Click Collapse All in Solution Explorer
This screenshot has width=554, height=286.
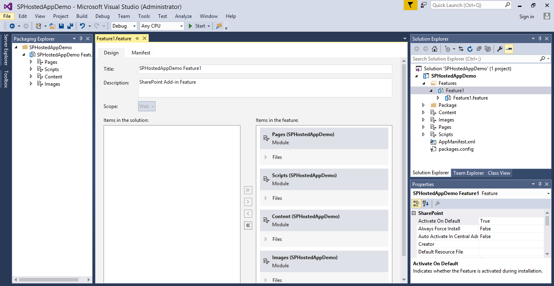coord(479,49)
